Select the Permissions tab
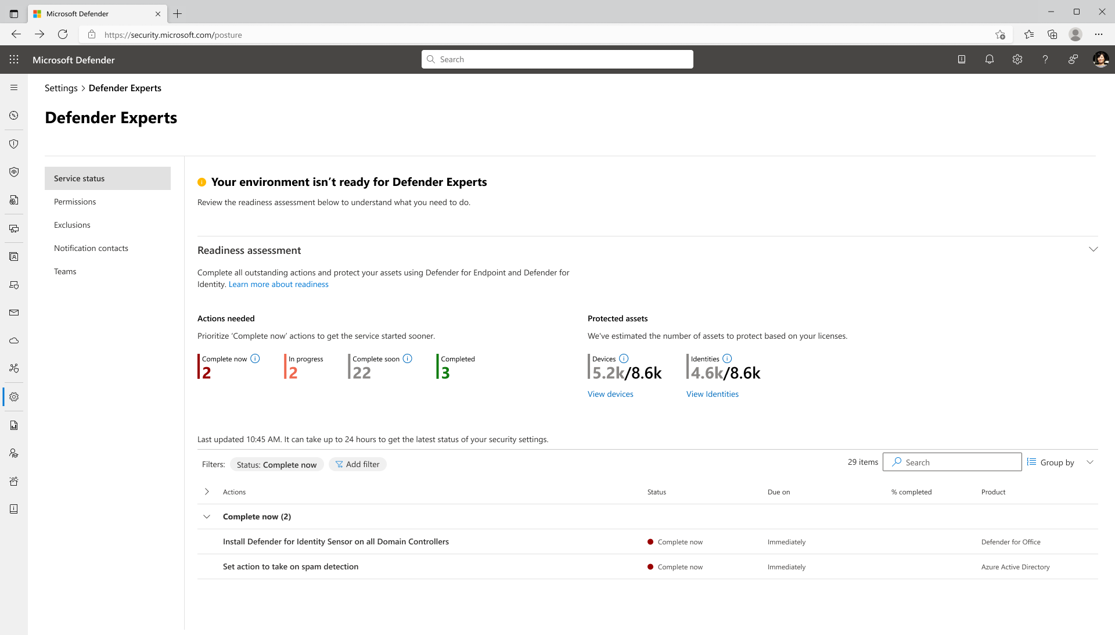This screenshot has height=635, width=1115. click(x=75, y=202)
